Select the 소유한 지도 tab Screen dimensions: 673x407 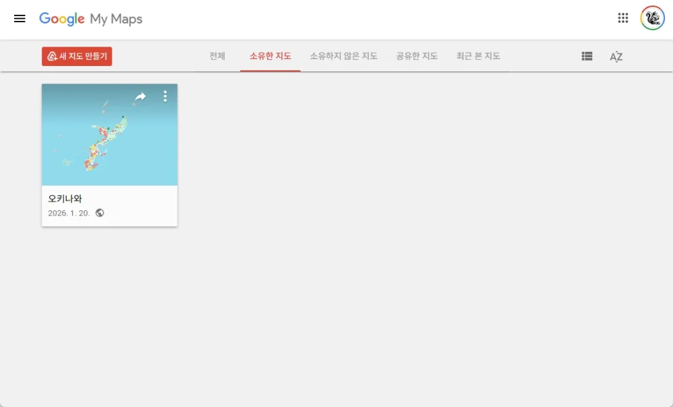[x=270, y=56]
